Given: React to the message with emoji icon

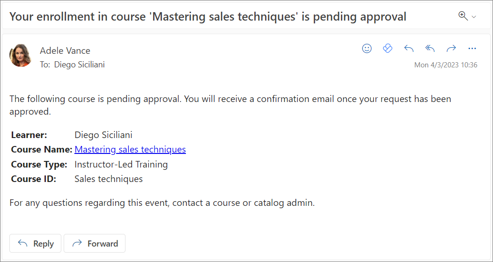Looking at the screenshot, I should (367, 49).
